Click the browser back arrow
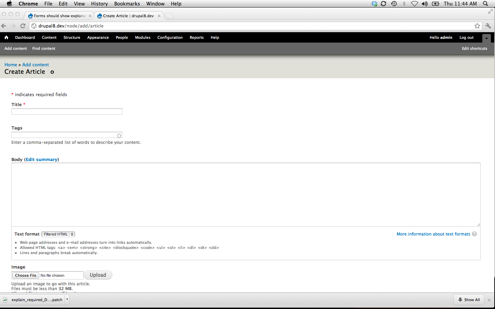Screen dimensions: 495x309 [3, 26]
